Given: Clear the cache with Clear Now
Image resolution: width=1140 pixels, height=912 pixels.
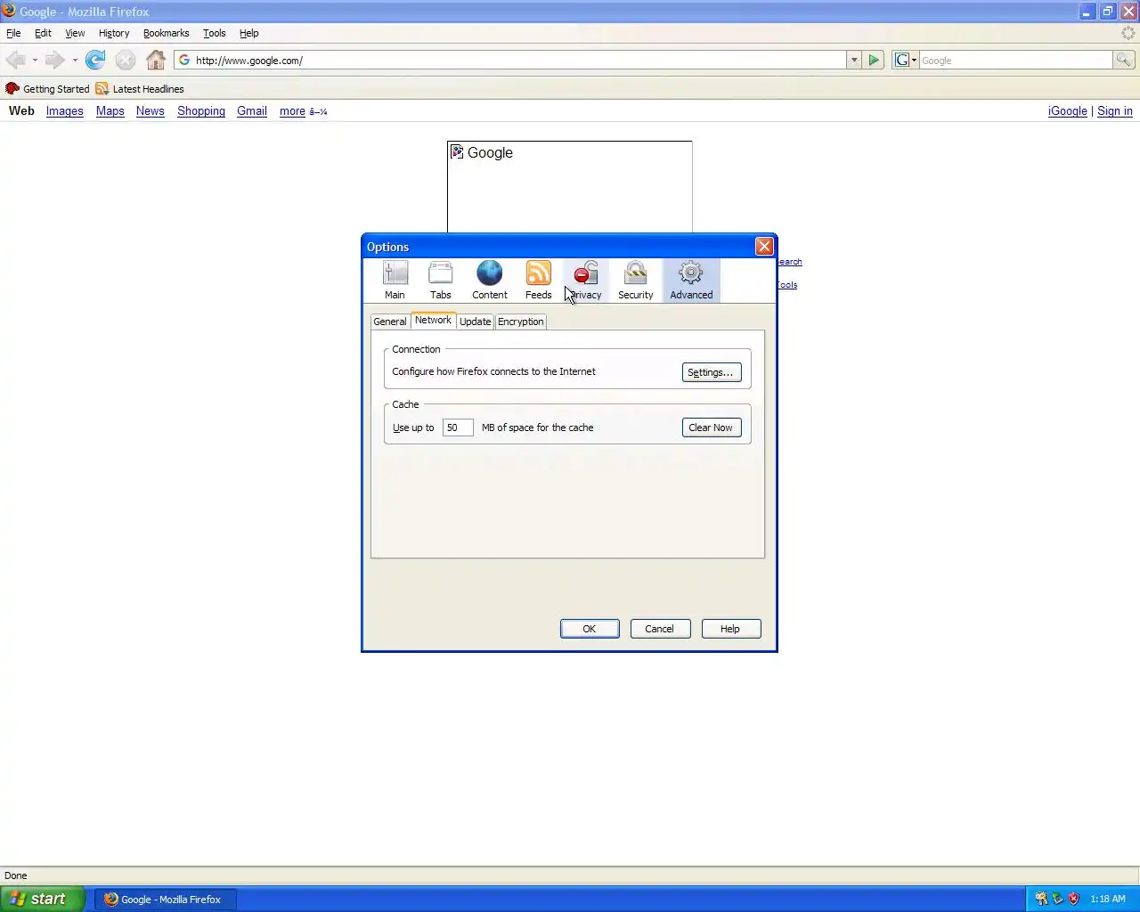Looking at the screenshot, I should coord(711,427).
